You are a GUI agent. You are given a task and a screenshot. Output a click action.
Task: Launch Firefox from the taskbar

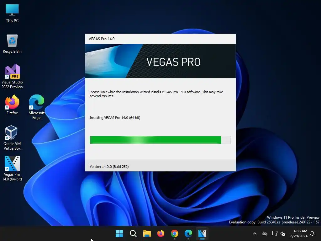161,233
